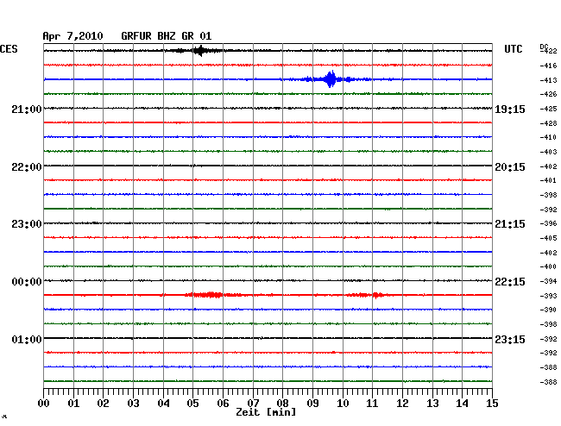This screenshot has height=426, width=561.
Task: Select the DC offset value -396
Action: point(548,223)
